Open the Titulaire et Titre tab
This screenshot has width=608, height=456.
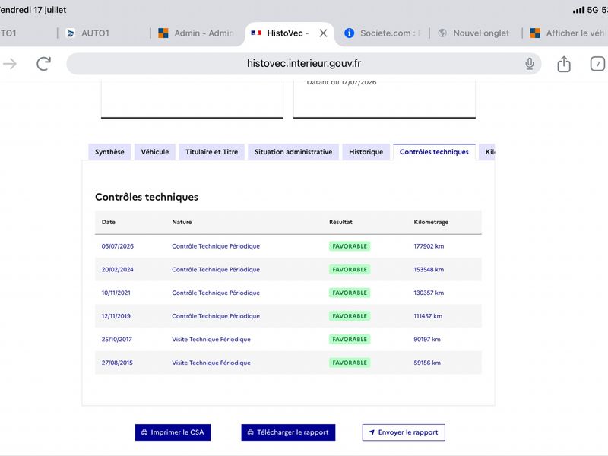(x=212, y=152)
